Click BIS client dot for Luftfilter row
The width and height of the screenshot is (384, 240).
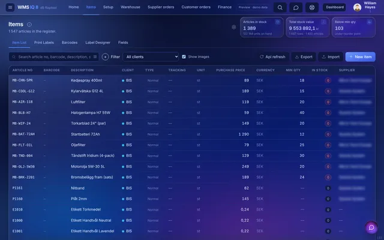point(123,102)
